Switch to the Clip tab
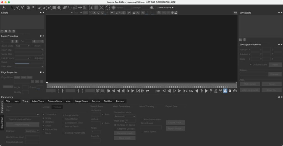283x146 pixels. point(8,101)
